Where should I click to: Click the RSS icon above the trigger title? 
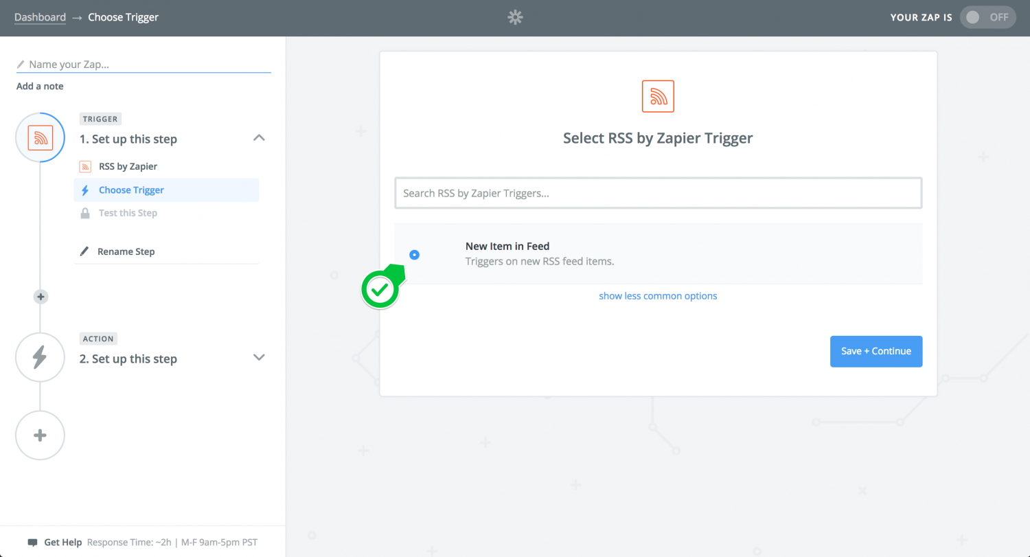click(658, 96)
